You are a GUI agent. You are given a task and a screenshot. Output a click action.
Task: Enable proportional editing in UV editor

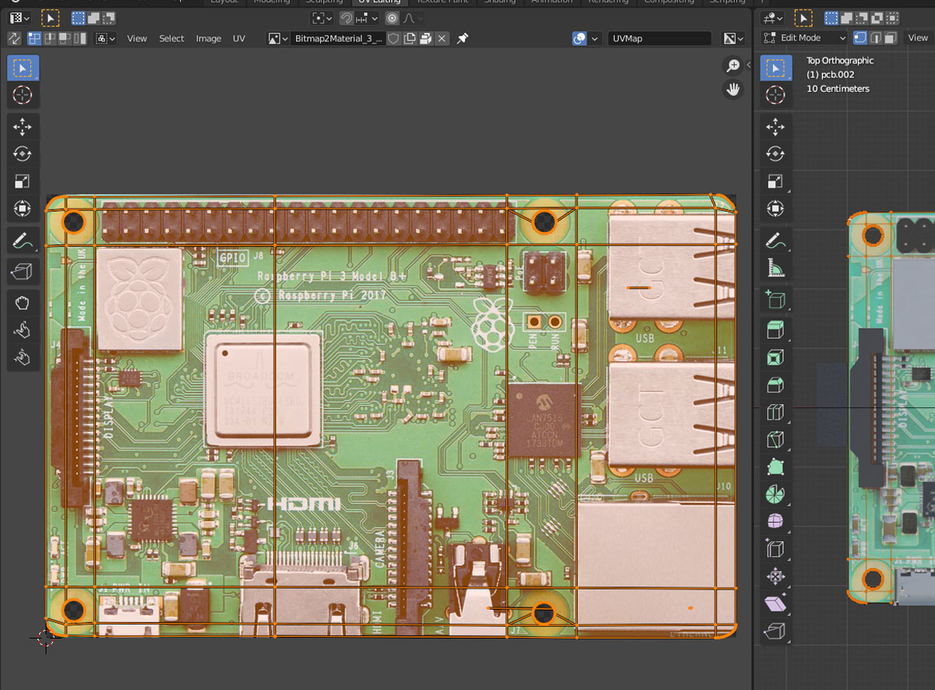(391, 18)
